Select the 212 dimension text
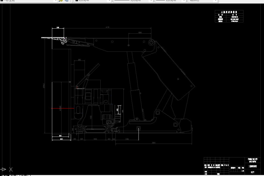The width and height of the screenshot is (264, 176). [109, 139]
